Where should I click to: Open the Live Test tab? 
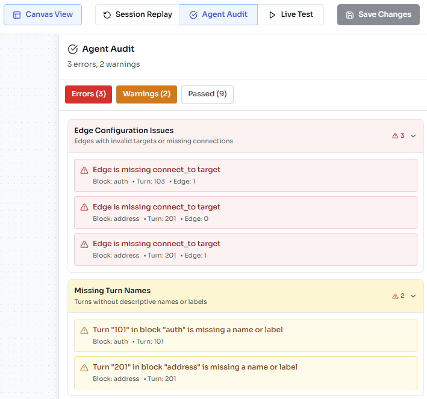pyautogui.click(x=290, y=14)
